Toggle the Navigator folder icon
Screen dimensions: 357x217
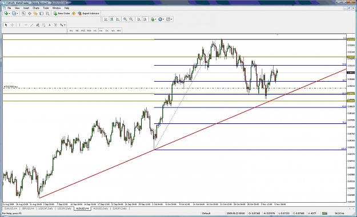35,14
